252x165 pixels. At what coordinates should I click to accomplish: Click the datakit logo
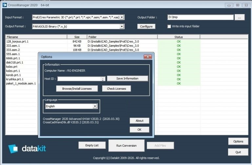pyautogui.click(x=27, y=149)
